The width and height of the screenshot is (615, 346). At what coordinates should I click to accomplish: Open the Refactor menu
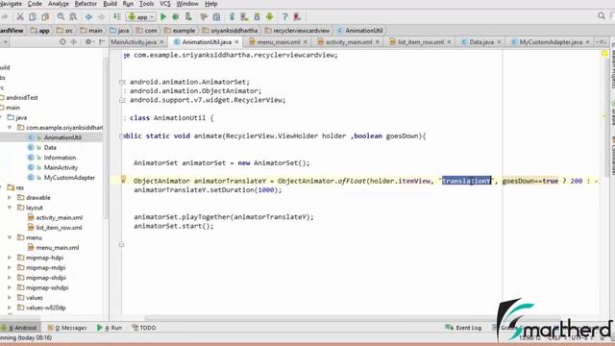[x=86, y=4]
